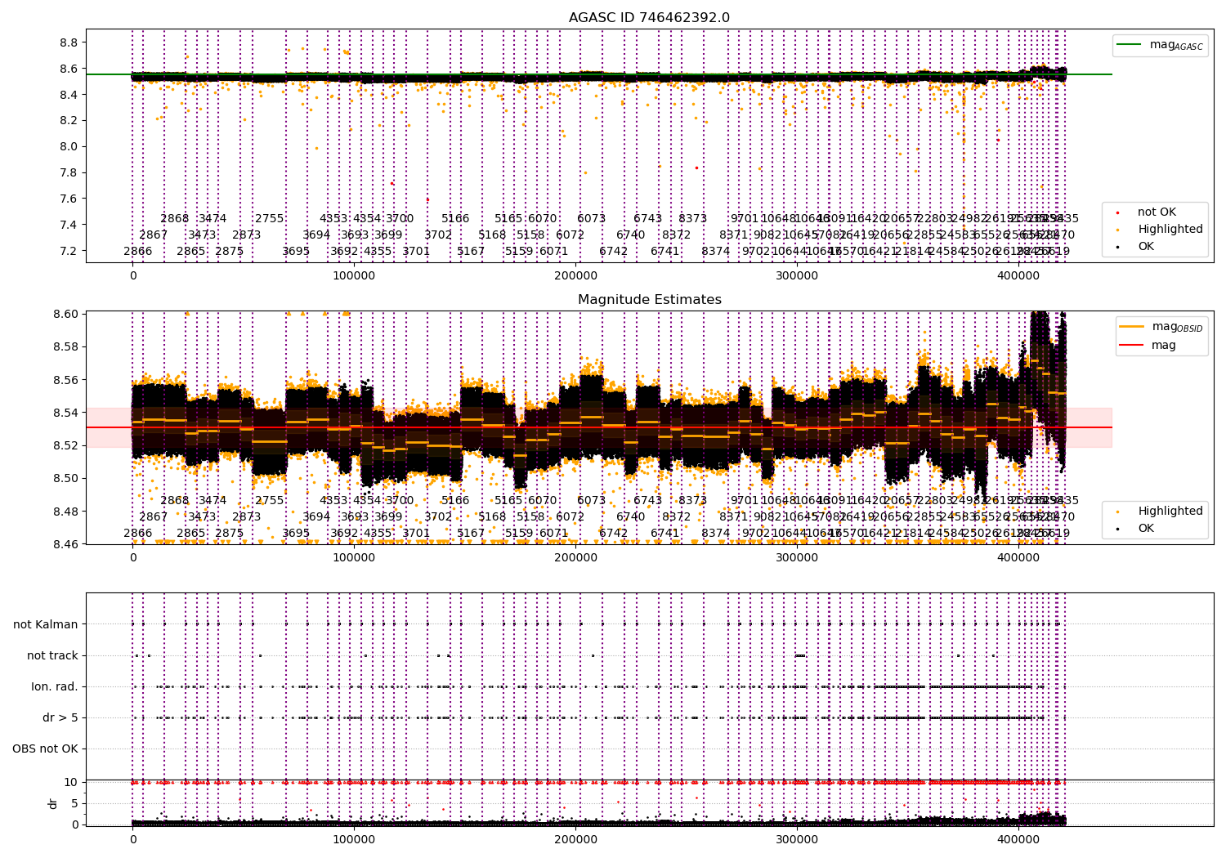
Task: Click x-tick 400000 under the bottom plot
Action: point(1018,839)
